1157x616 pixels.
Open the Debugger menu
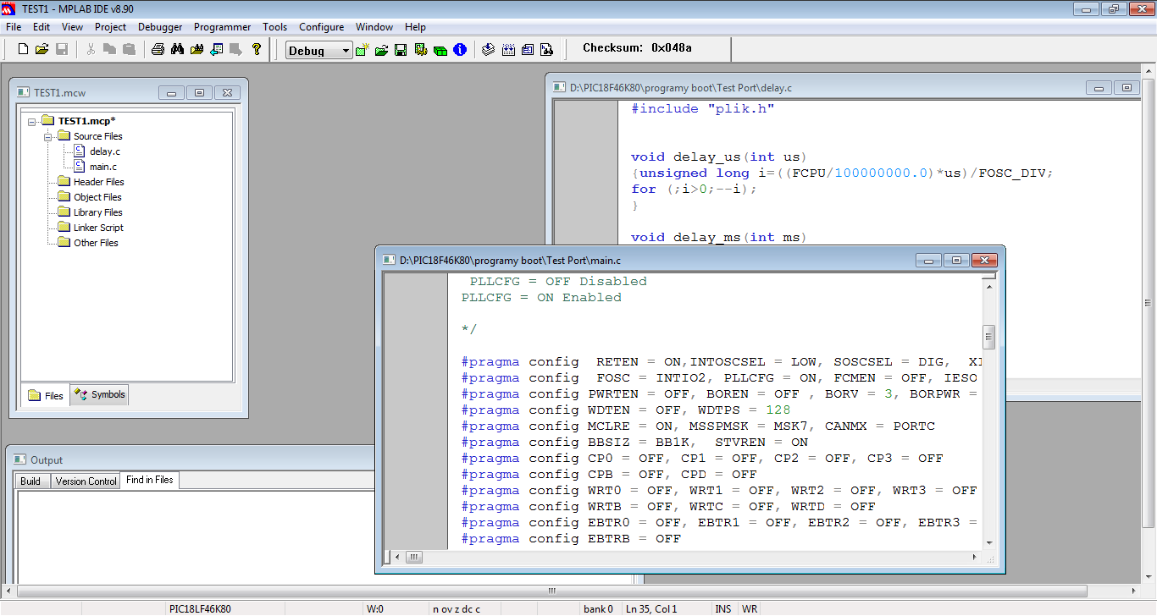pos(160,27)
